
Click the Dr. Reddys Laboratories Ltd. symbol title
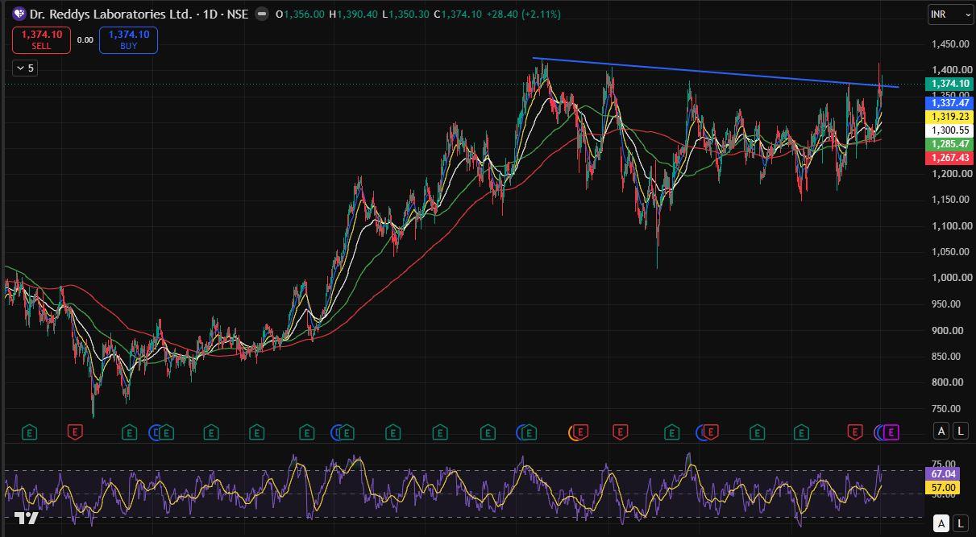point(111,14)
